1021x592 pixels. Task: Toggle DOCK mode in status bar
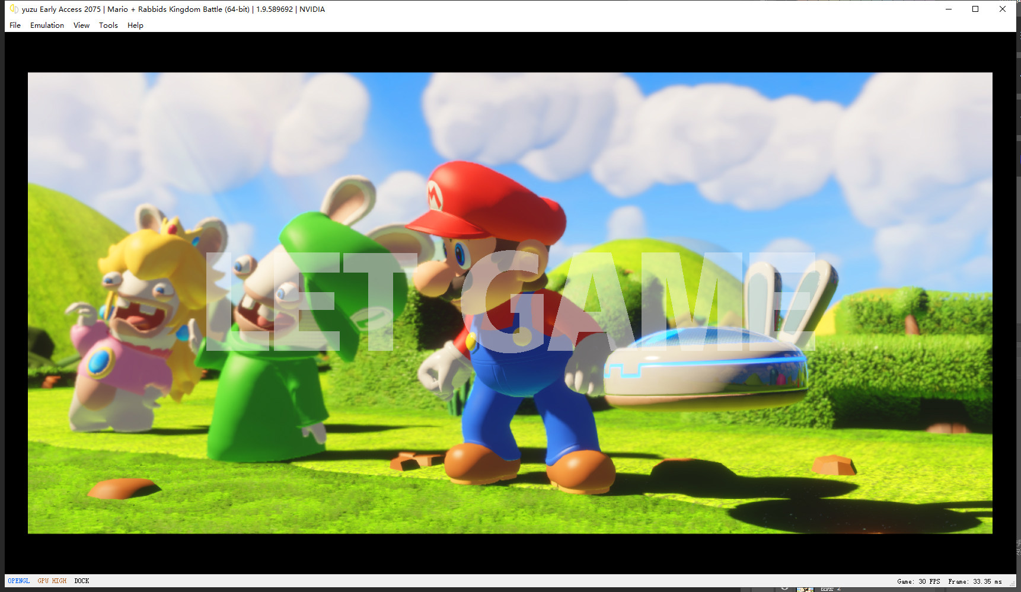click(x=82, y=581)
